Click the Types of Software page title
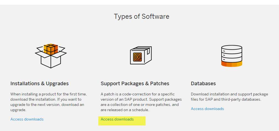279x131 pixels. (141, 16)
